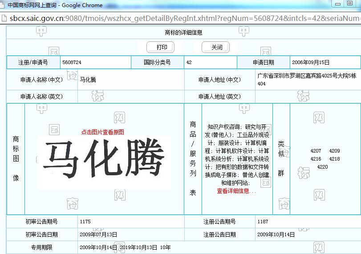Click the exclusive period text ending in 10年
This screenshot has width=361, height=254.
(x=125, y=247)
